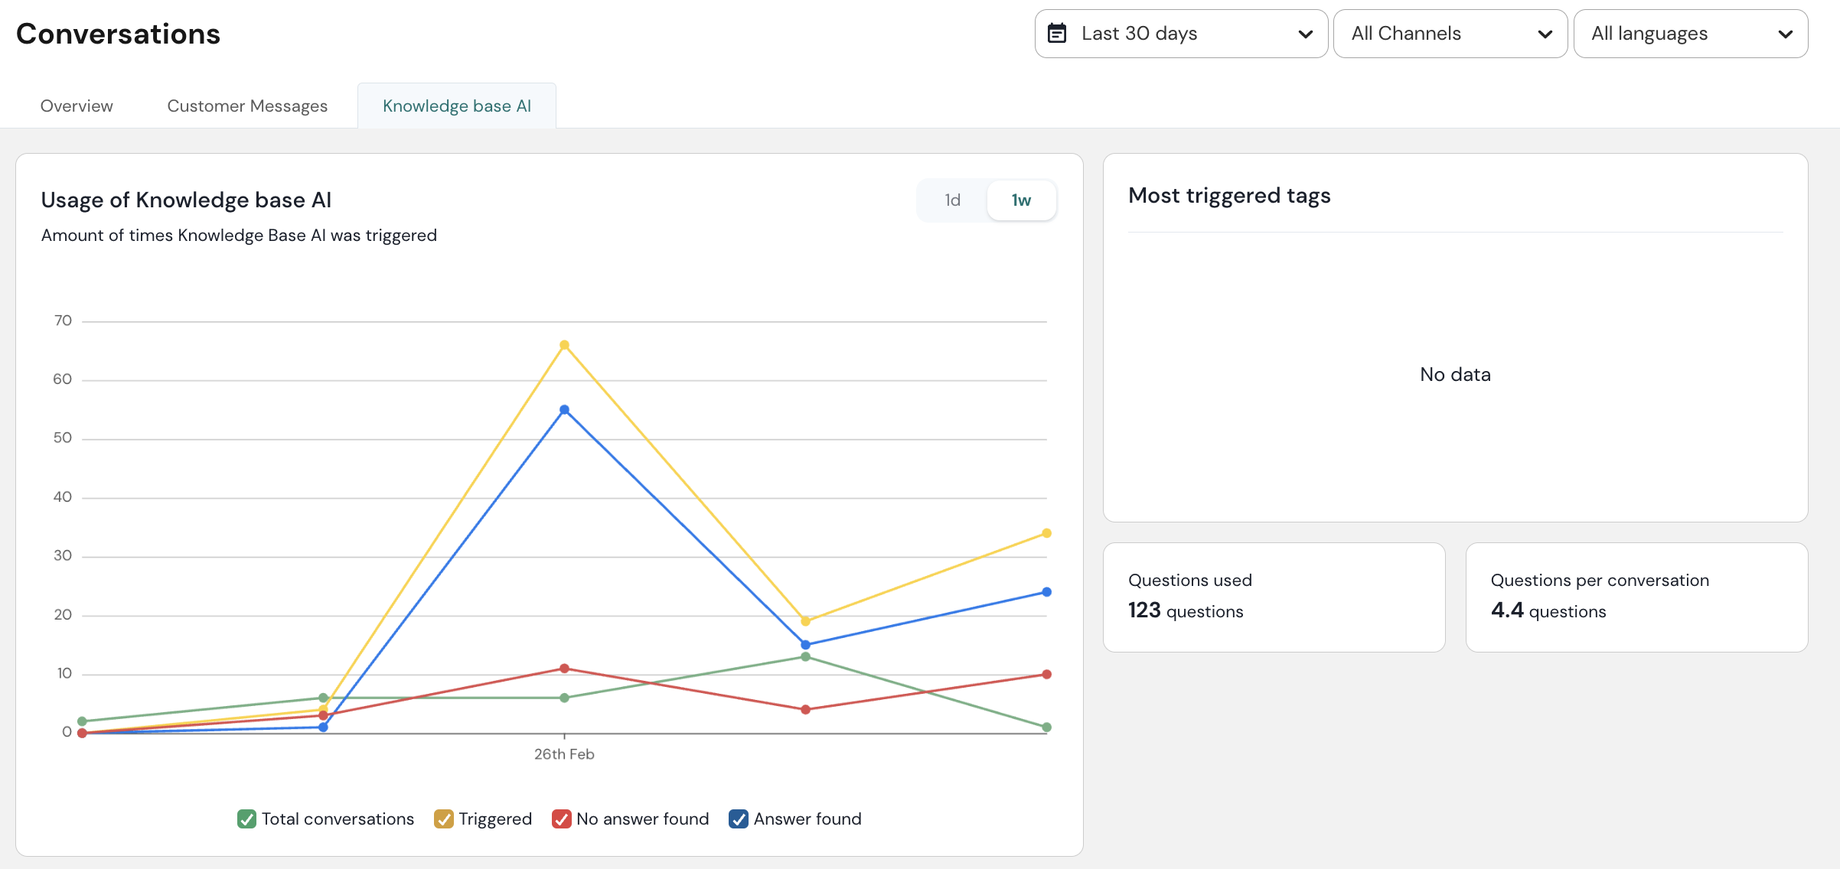Viewport: 1840px width, 869px height.
Task: Disable the Answer found legend checkbox
Action: (x=739, y=819)
